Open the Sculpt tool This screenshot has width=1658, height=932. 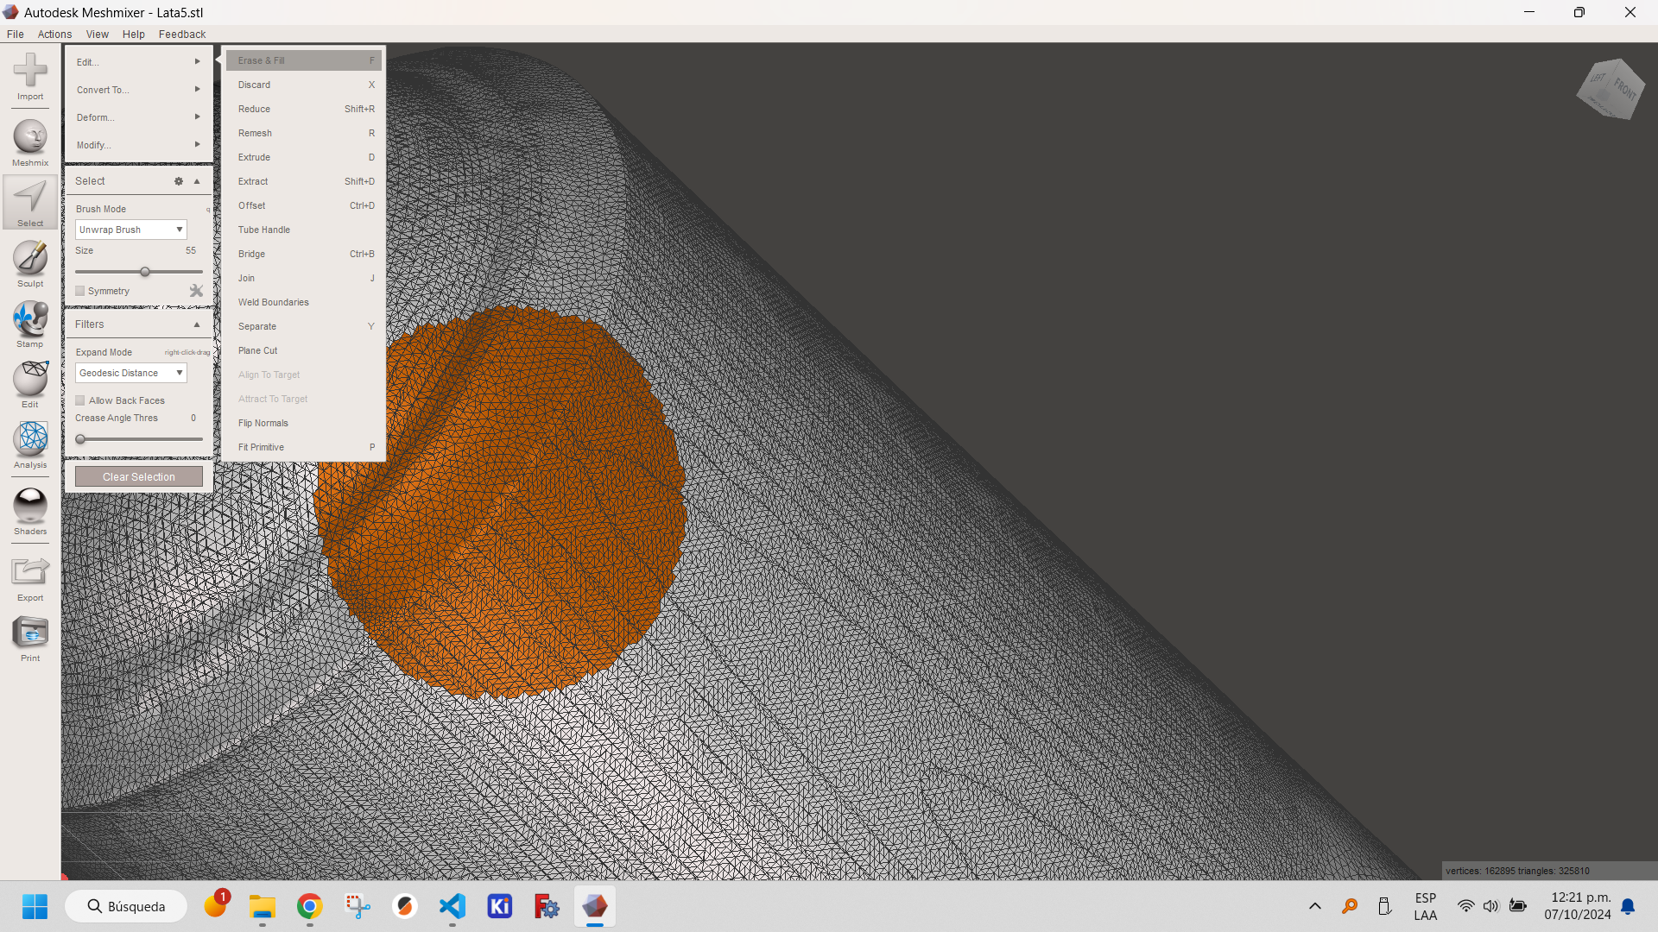30,264
